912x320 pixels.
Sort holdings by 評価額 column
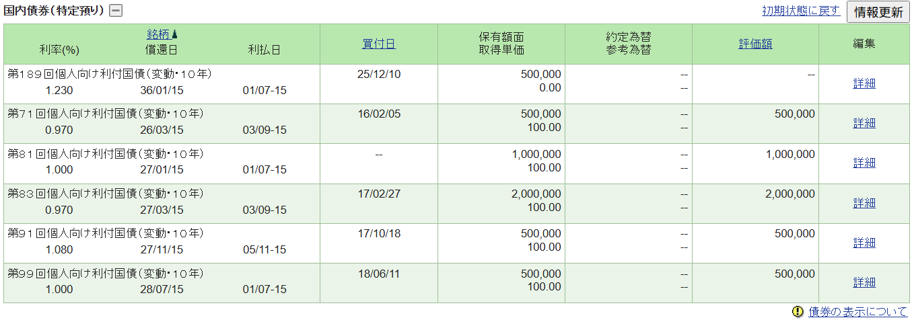755,44
